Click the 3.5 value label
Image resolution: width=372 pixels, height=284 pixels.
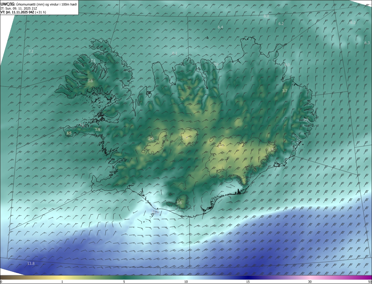(69, 133)
